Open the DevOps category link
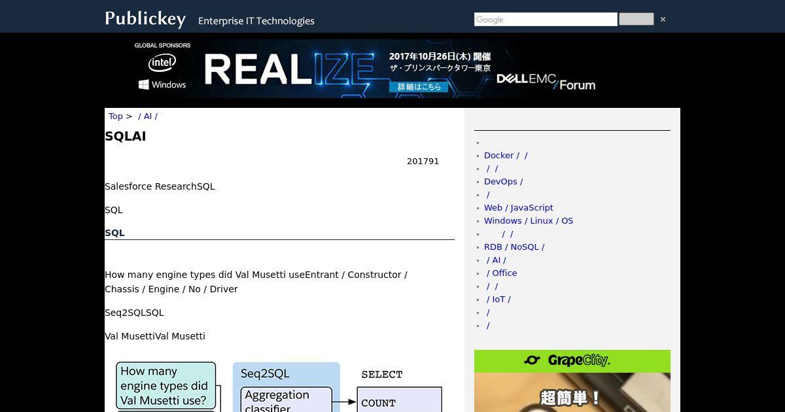Screen dimensions: 785x412 point(503,182)
